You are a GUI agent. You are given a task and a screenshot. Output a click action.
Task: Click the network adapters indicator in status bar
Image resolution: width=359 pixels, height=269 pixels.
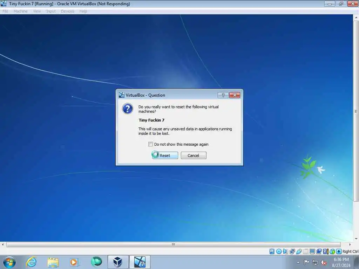[292, 251]
